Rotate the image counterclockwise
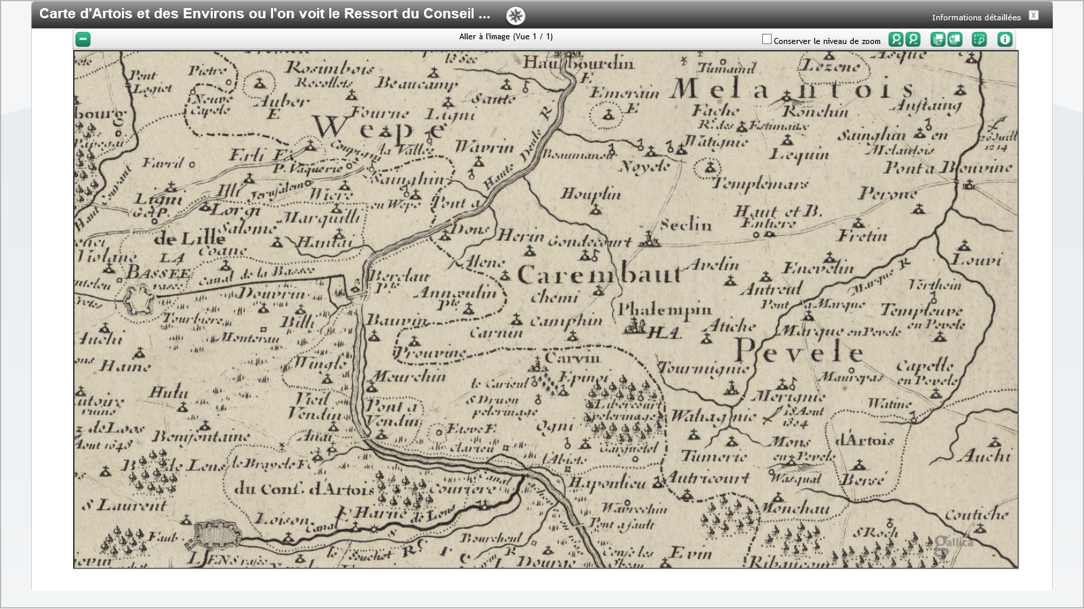 938,39
